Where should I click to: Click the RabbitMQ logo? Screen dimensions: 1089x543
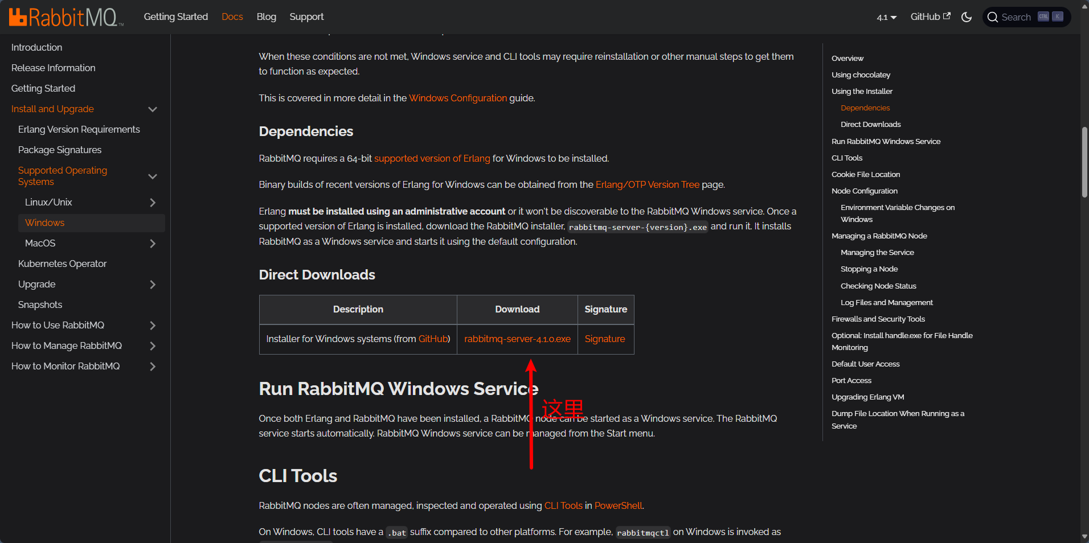click(66, 17)
